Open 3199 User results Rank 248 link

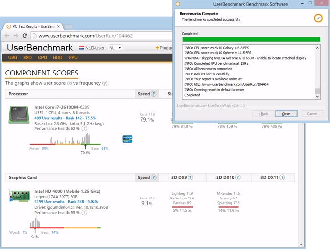pos(66,202)
